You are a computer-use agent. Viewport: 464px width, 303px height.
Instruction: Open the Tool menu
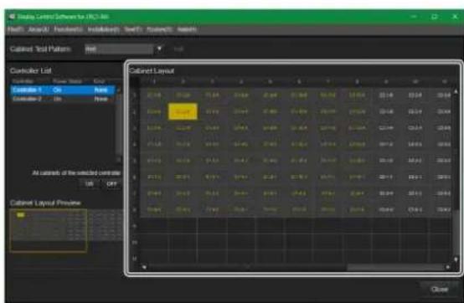133,29
